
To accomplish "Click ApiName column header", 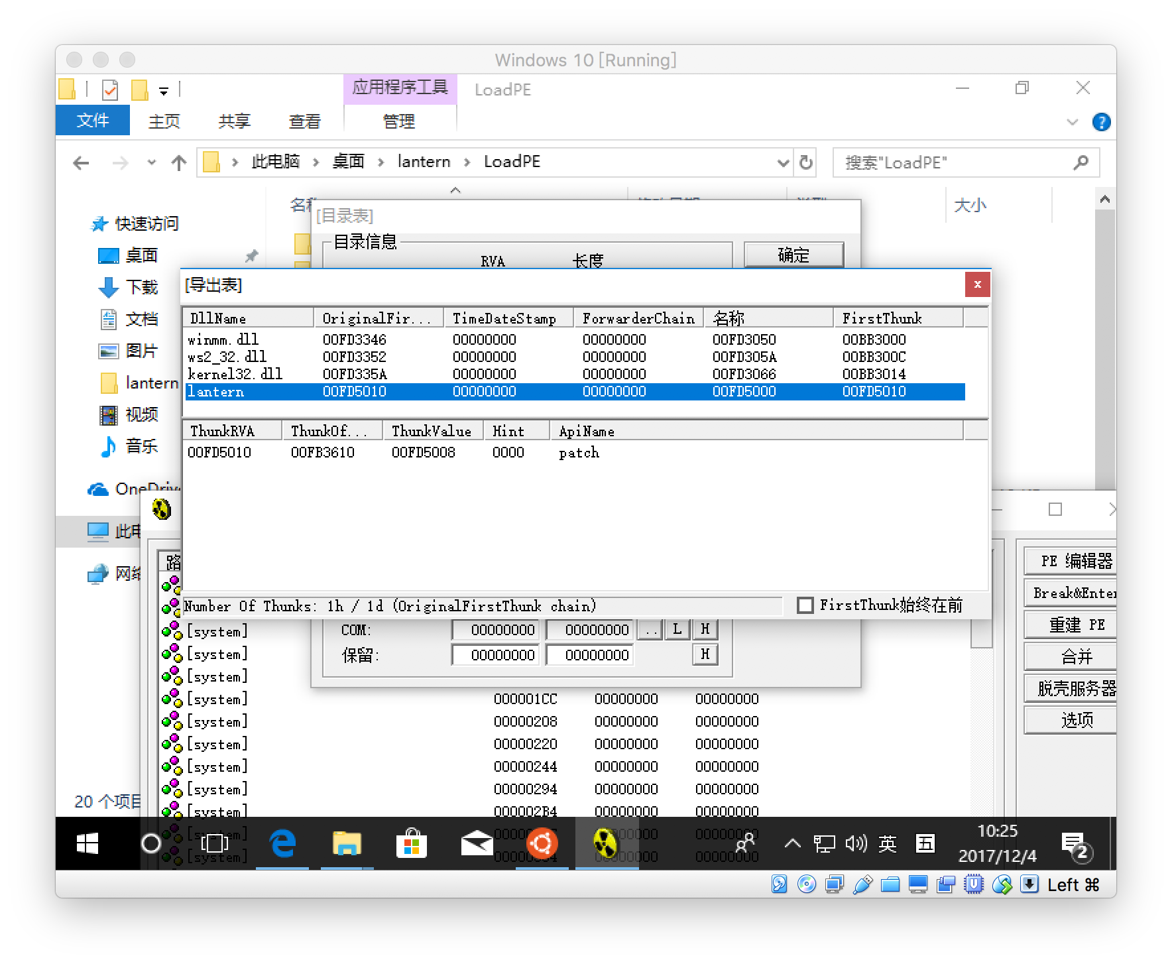I will click(756, 431).
